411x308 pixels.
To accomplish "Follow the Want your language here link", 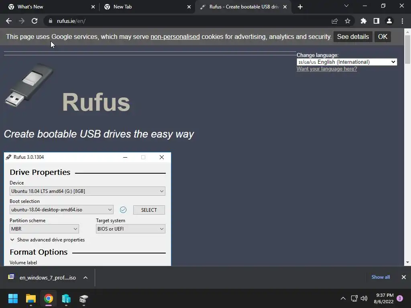I will [327, 69].
